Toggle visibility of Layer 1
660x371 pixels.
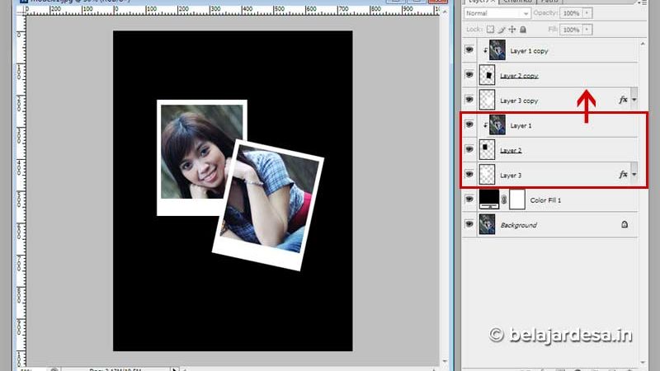coord(469,124)
